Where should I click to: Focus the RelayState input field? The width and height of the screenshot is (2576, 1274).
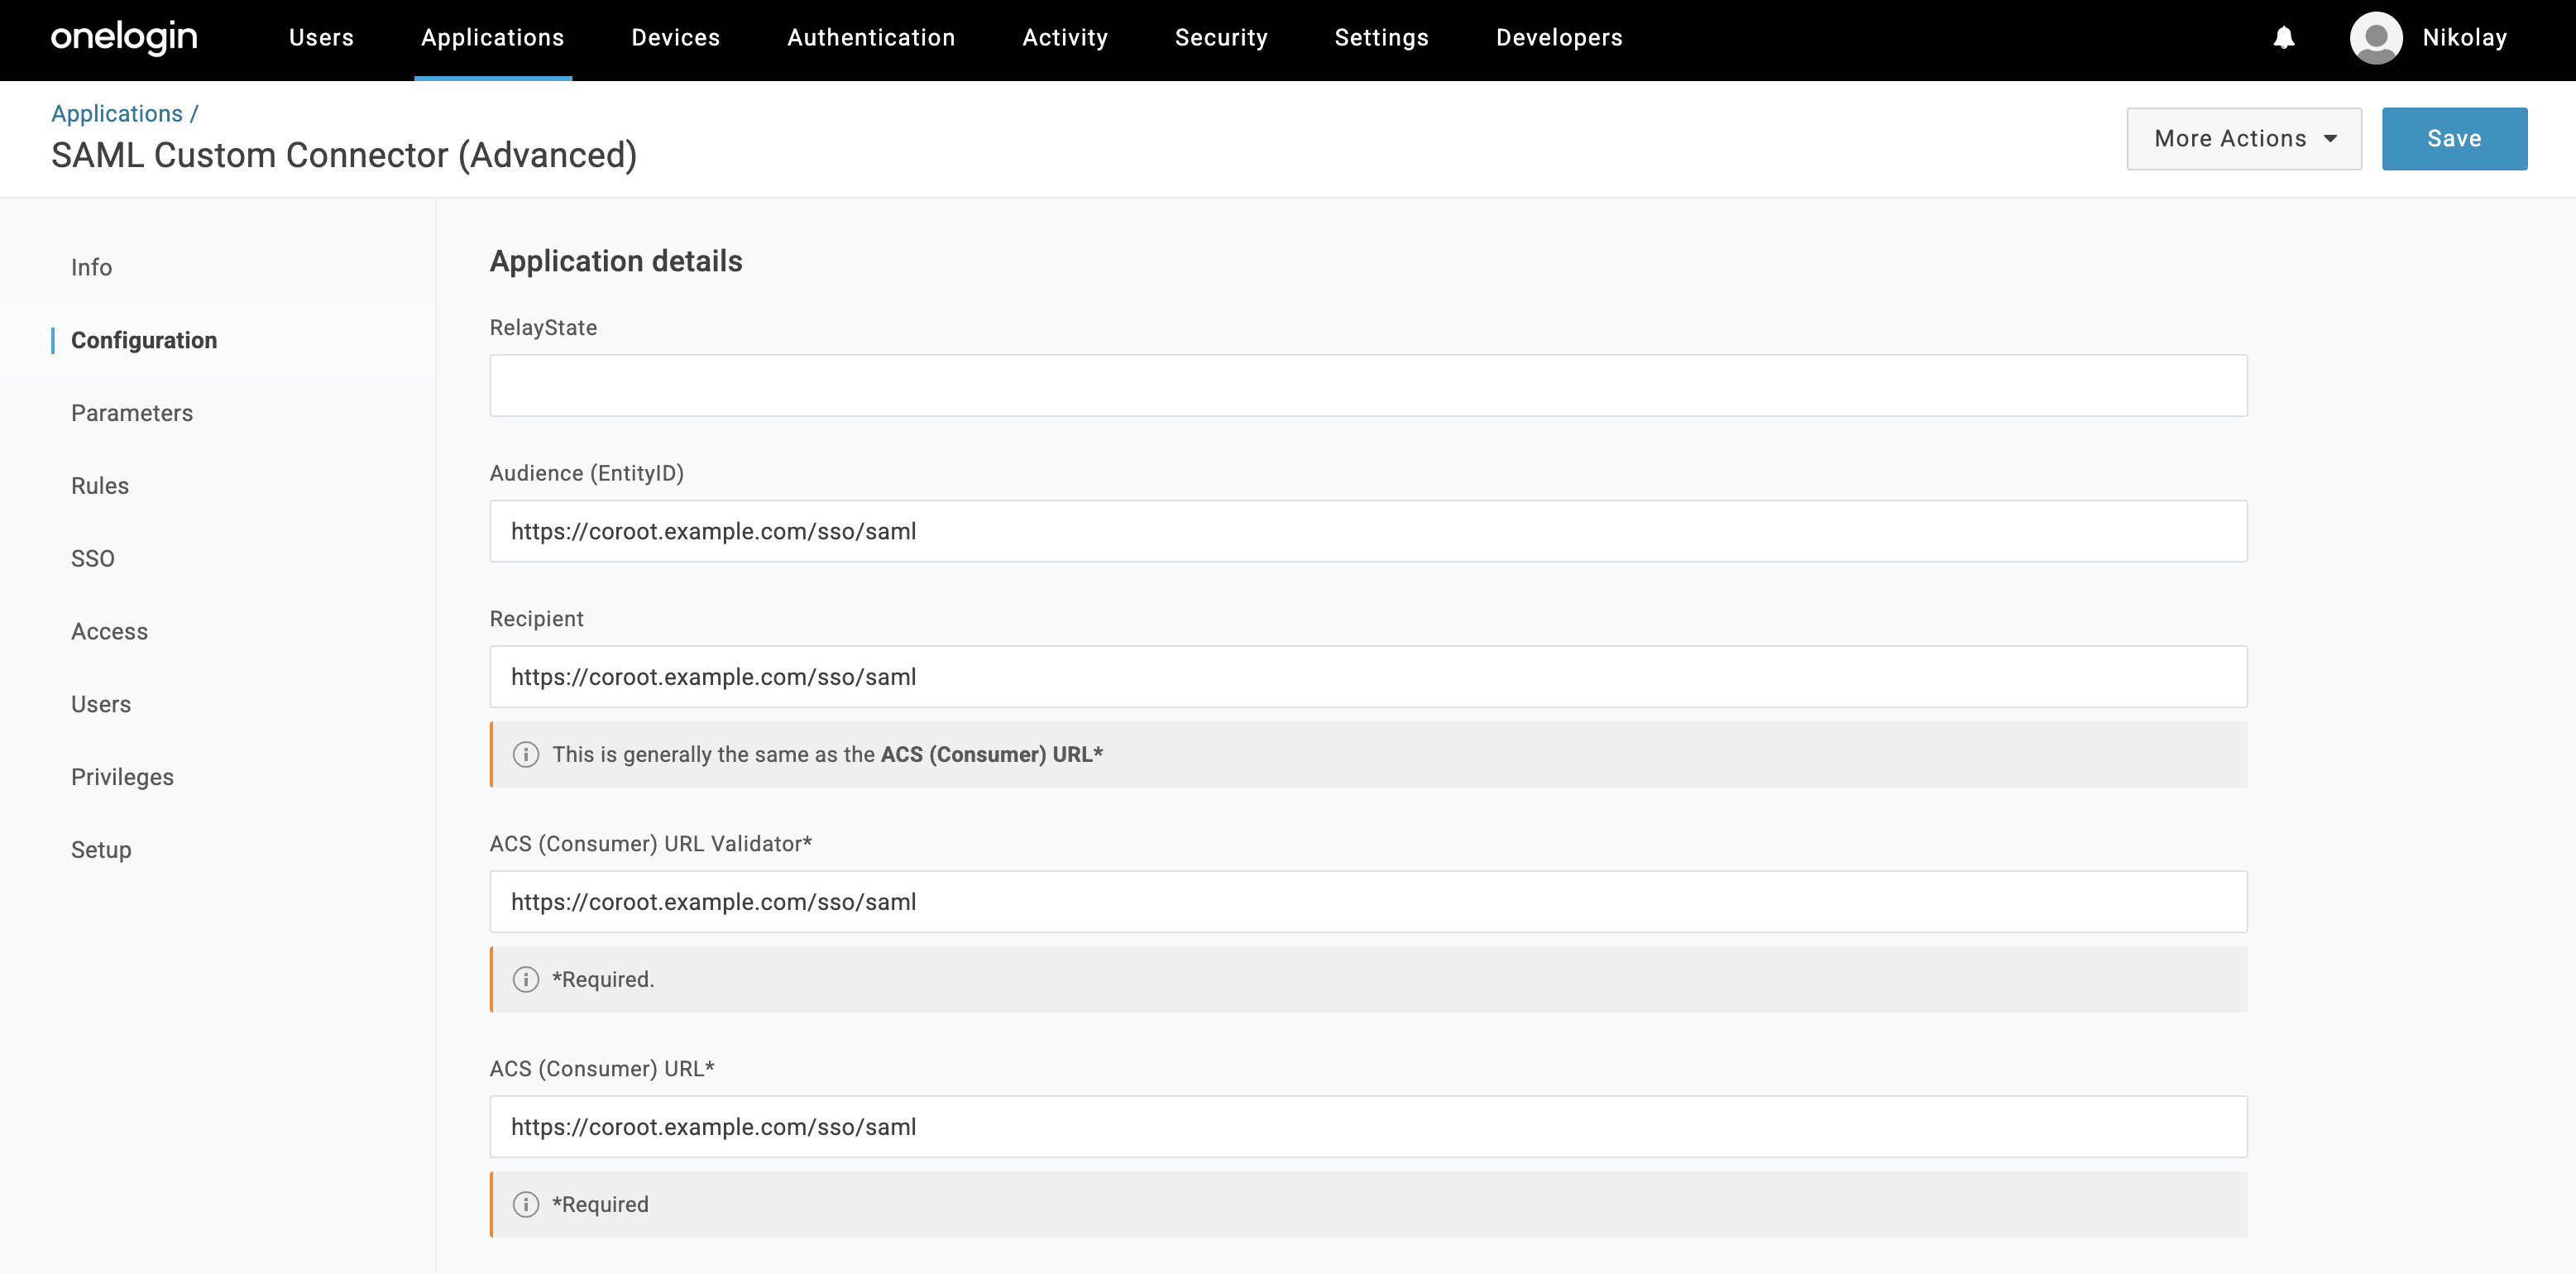click(x=1368, y=386)
